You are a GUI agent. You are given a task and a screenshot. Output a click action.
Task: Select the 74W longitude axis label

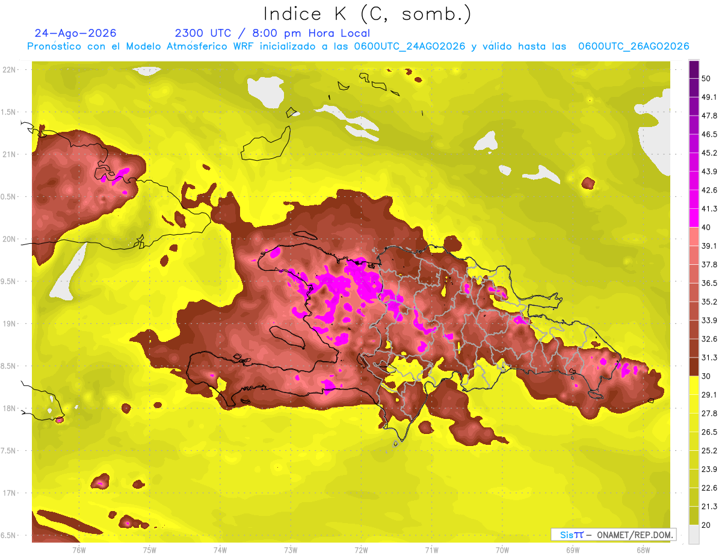click(x=220, y=550)
